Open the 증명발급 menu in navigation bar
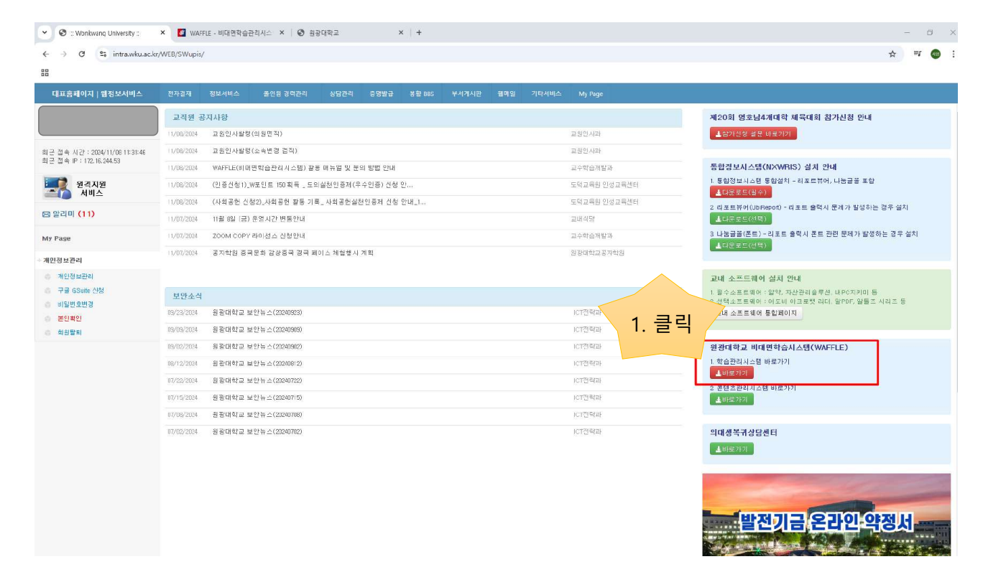The height and width of the screenshot is (577, 983). pyautogui.click(x=381, y=94)
